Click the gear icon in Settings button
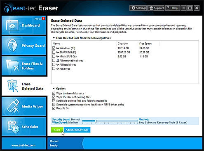 (x=133, y=8)
